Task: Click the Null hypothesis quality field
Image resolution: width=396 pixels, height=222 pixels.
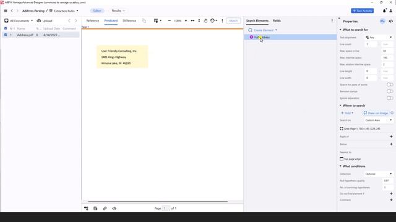Action: 387,181
